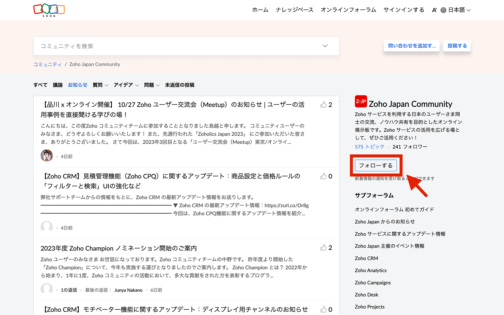This screenshot has height=315, width=504.
Task: Like the Zoho Champion nomination post
Action: pos(323,247)
